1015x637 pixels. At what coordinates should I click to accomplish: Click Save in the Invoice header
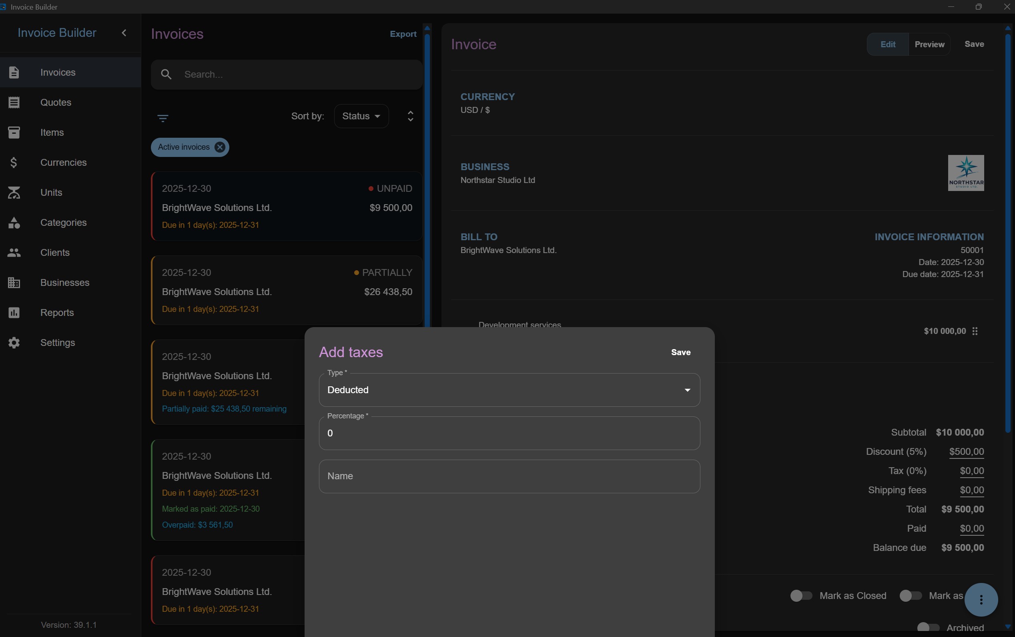(974, 44)
